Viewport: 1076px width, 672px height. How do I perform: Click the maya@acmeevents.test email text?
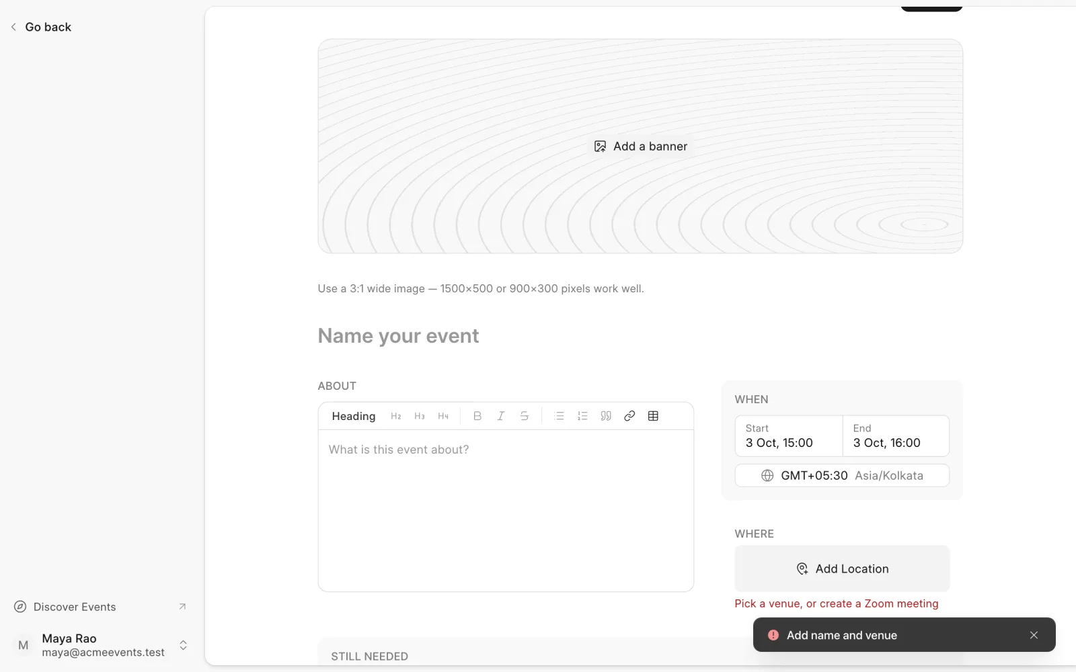point(103,653)
